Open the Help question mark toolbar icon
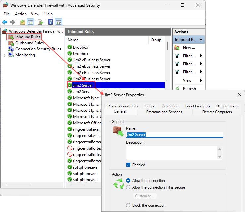 point(51,22)
